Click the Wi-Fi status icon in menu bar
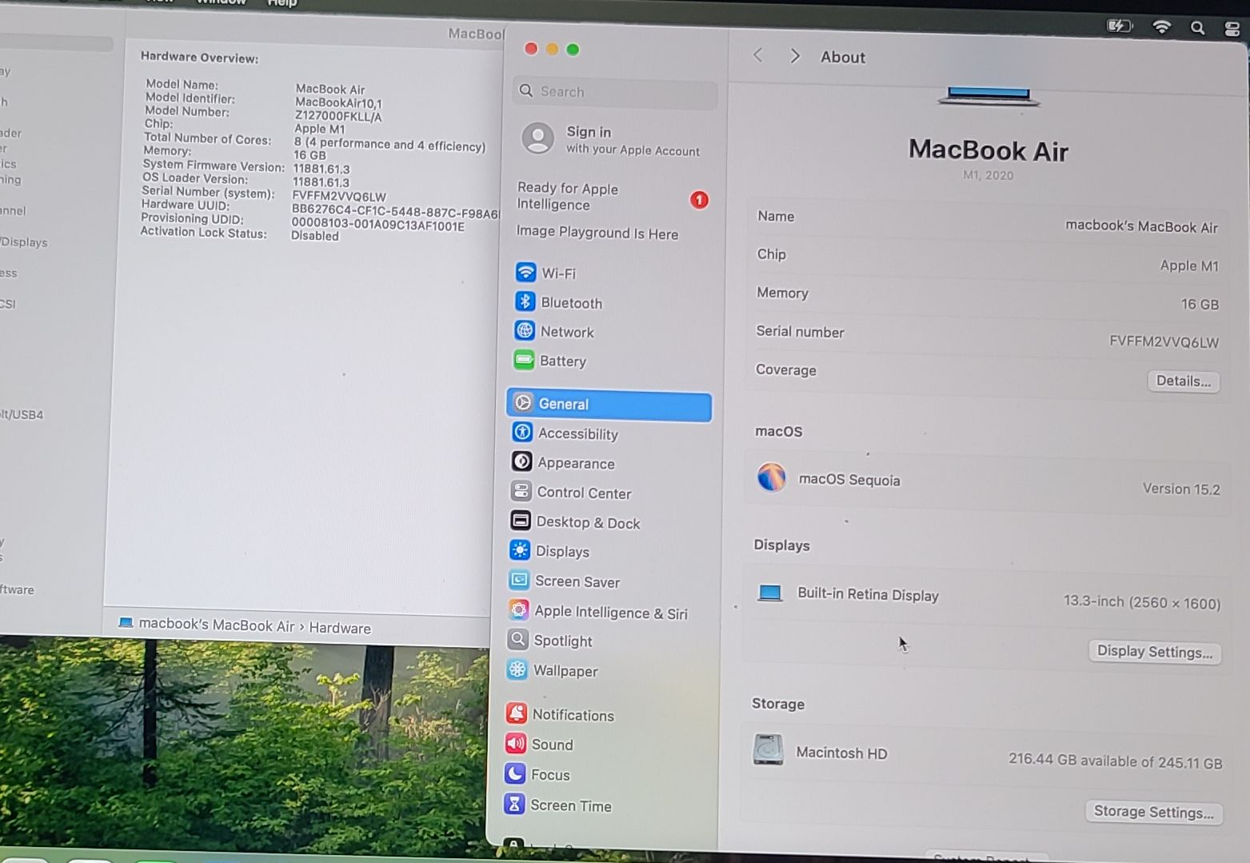The image size is (1250, 863). click(1161, 27)
